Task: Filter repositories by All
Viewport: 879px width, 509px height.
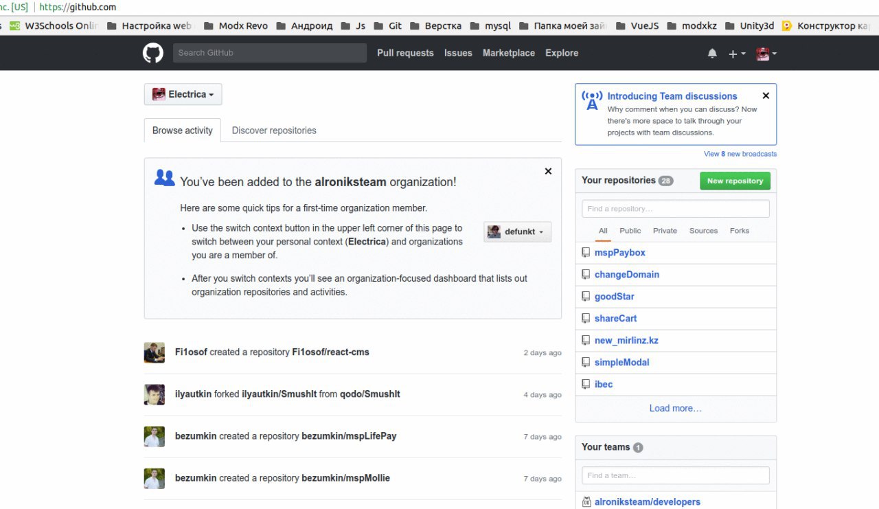Action: pos(603,231)
